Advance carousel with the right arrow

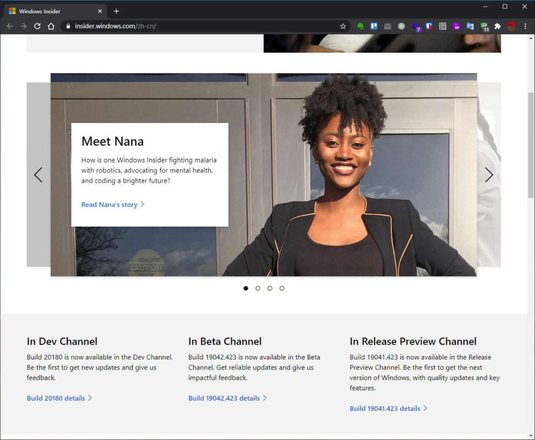click(489, 175)
